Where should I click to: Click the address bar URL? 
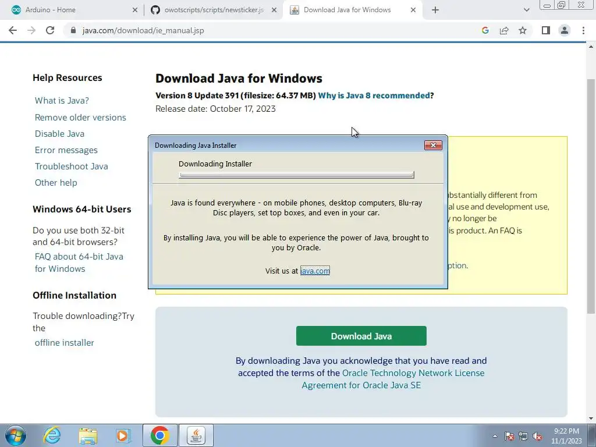pos(143,30)
